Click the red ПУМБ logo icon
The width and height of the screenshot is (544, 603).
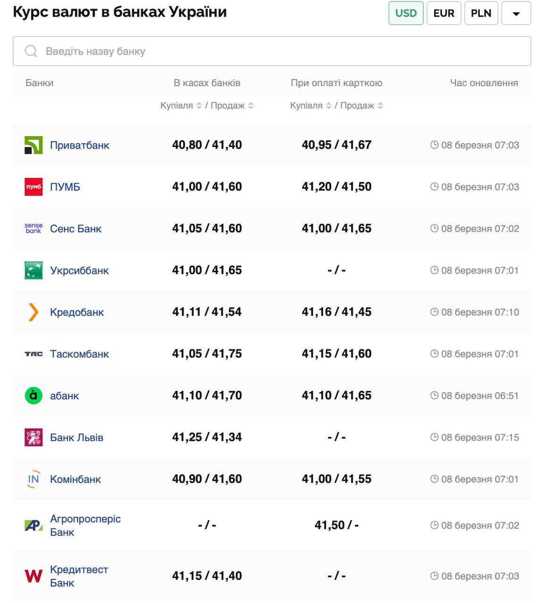pyautogui.click(x=33, y=187)
